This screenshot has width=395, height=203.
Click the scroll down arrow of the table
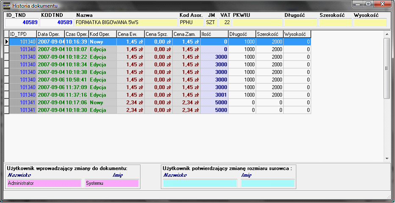(x=387, y=158)
